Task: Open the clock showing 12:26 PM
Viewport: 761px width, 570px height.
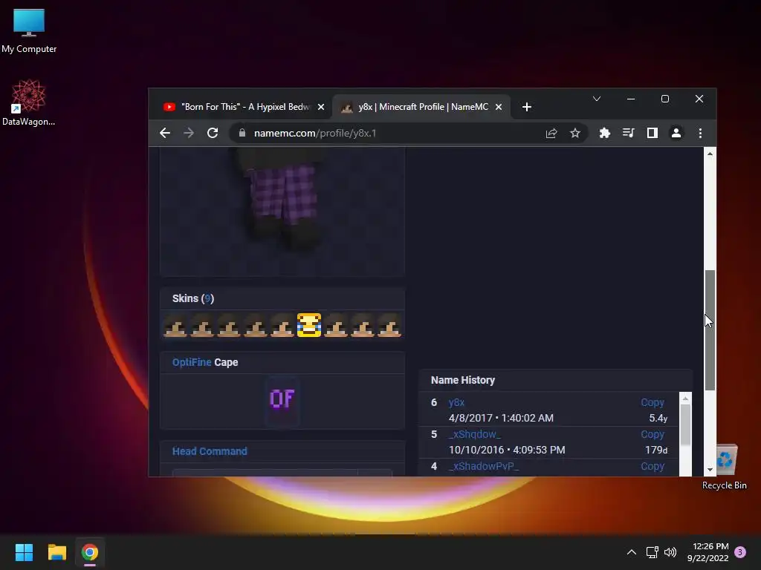Action: (708, 552)
